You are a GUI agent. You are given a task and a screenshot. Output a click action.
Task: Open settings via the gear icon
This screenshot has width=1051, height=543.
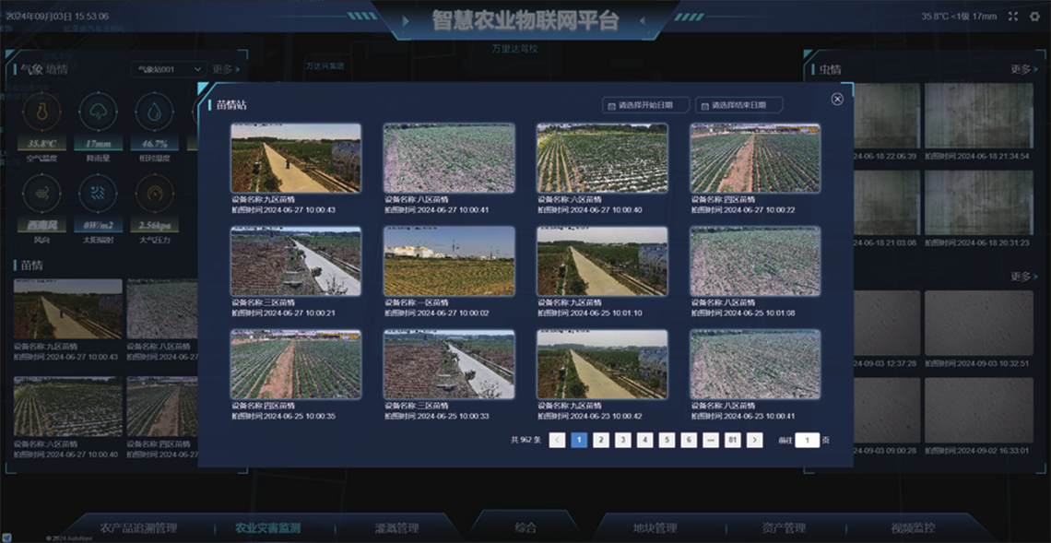point(1034,17)
